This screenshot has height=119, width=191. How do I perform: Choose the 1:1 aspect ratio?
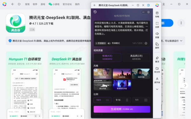(x=141, y=100)
